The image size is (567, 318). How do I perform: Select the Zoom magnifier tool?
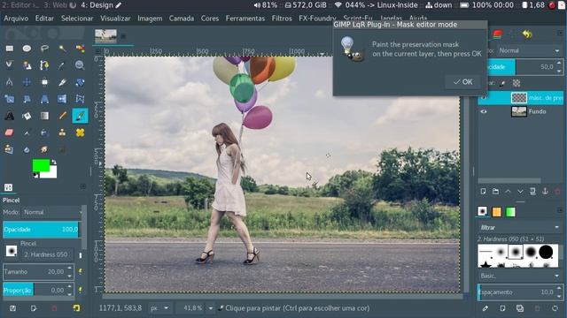click(x=80, y=65)
